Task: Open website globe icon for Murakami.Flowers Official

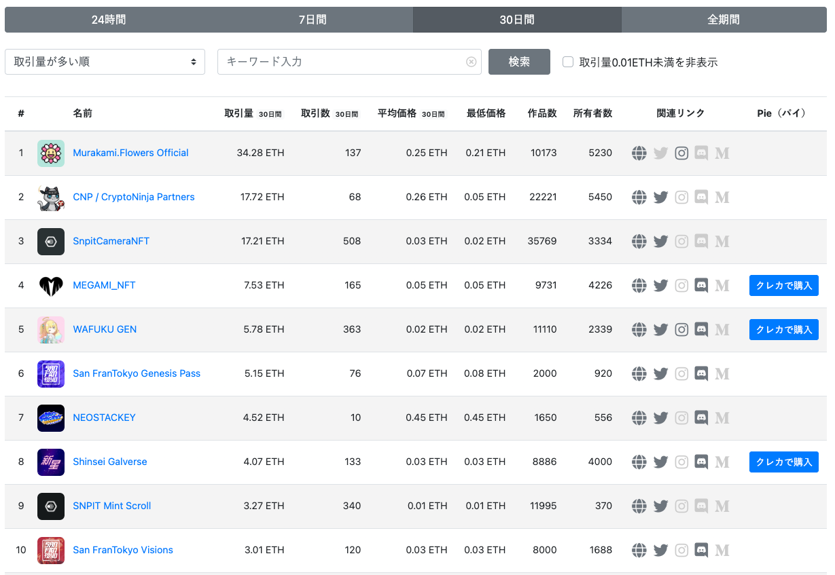Action: point(639,153)
